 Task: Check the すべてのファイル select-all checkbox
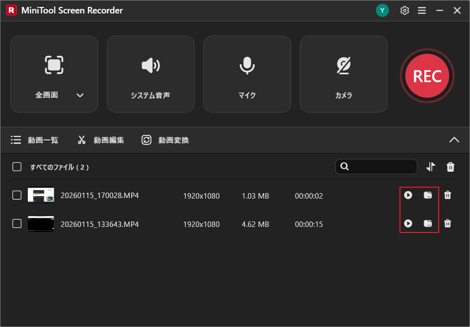tap(16, 167)
